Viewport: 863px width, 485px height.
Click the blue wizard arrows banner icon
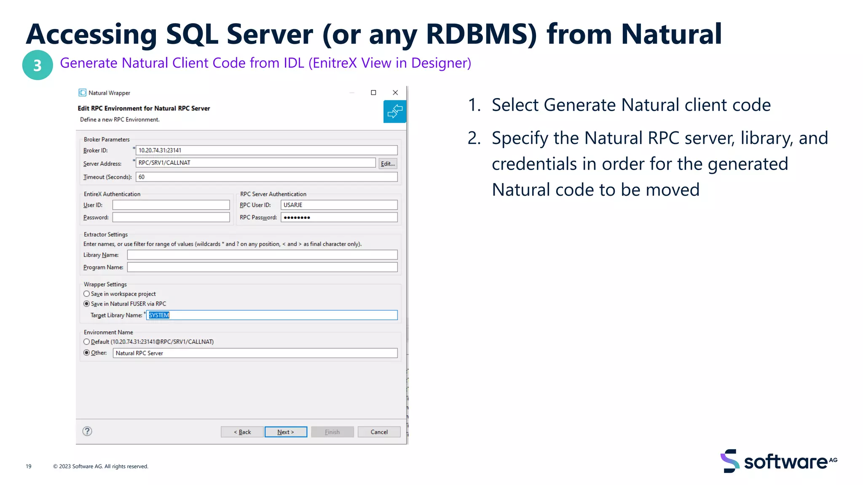point(395,112)
